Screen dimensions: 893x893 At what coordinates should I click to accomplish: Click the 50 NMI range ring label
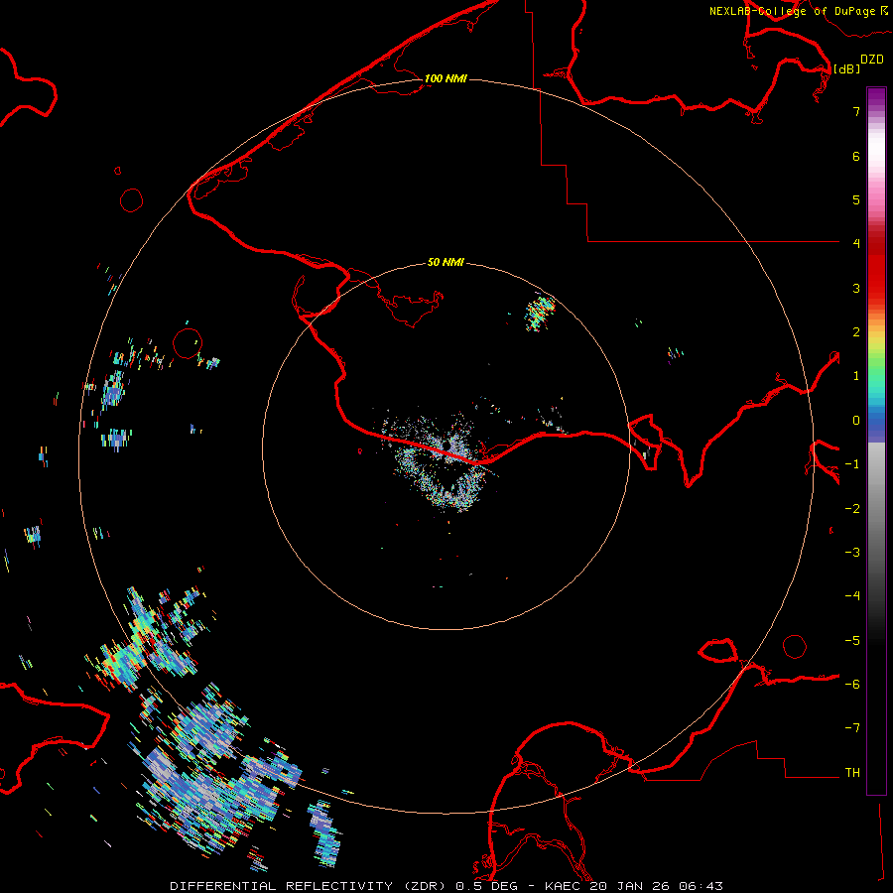(x=446, y=262)
